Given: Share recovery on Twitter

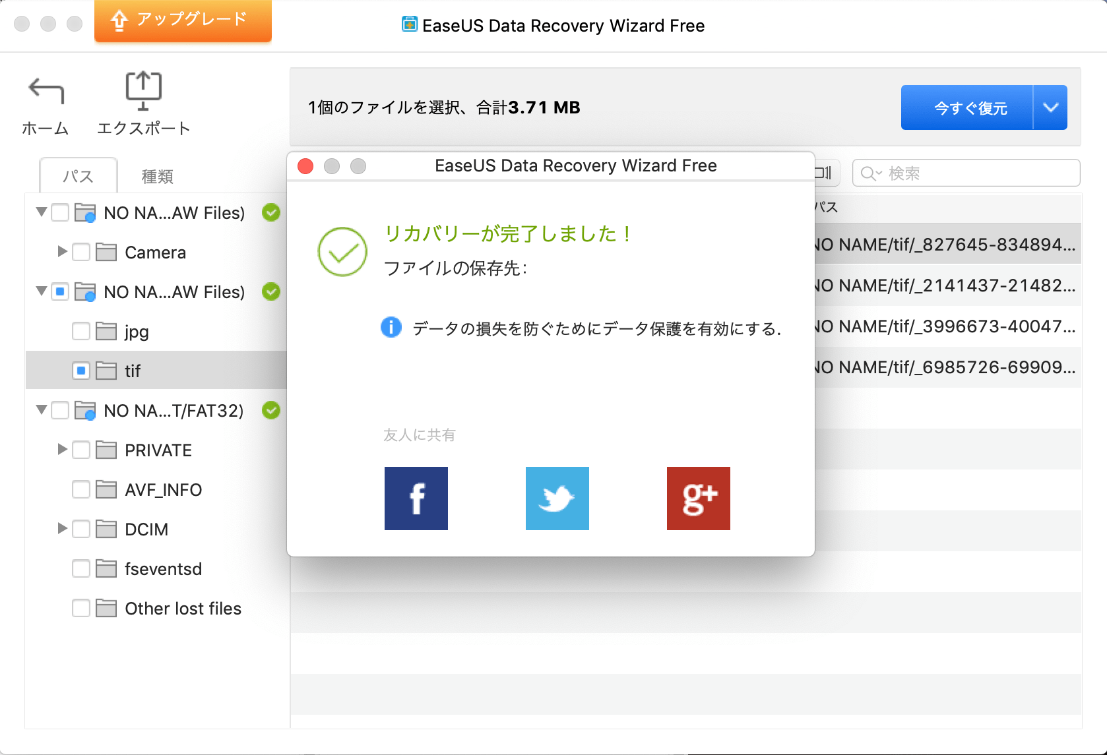Looking at the screenshot, I should coord(557,498).
